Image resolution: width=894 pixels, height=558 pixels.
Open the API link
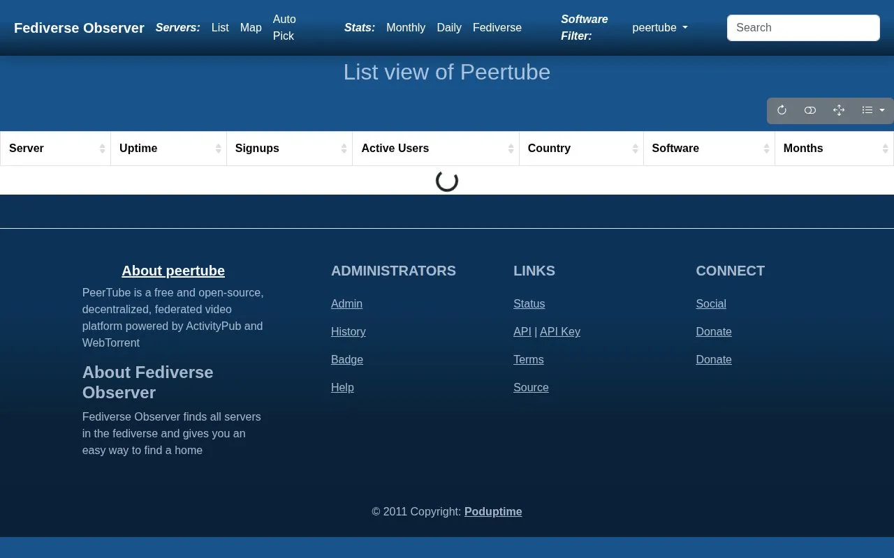tap(522, 332)
